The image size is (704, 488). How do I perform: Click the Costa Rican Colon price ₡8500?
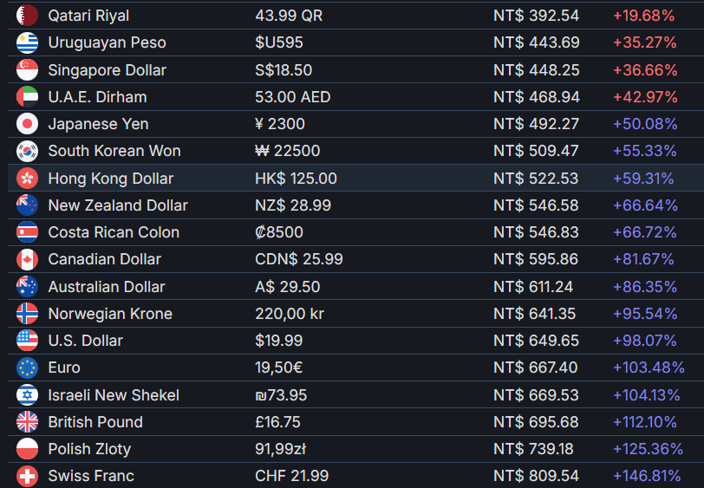coord(279,232)
